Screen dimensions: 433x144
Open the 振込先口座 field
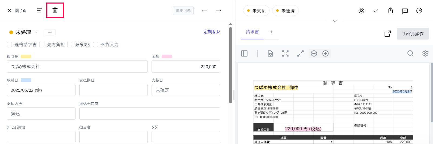[150, 113]
